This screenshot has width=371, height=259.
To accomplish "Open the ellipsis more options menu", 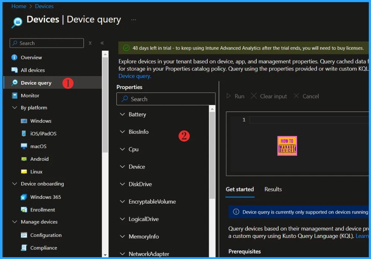I will 134,20.
